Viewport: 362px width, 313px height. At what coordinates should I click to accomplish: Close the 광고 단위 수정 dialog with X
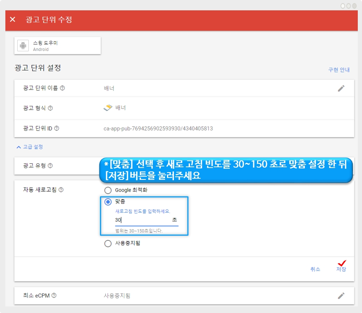[13, 20]
